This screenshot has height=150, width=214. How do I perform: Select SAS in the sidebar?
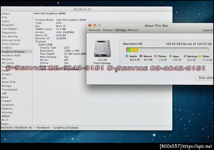(x=4, y=78)
